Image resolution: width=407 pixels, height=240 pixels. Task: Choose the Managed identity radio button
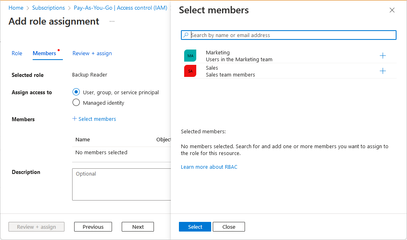(76, 103)
